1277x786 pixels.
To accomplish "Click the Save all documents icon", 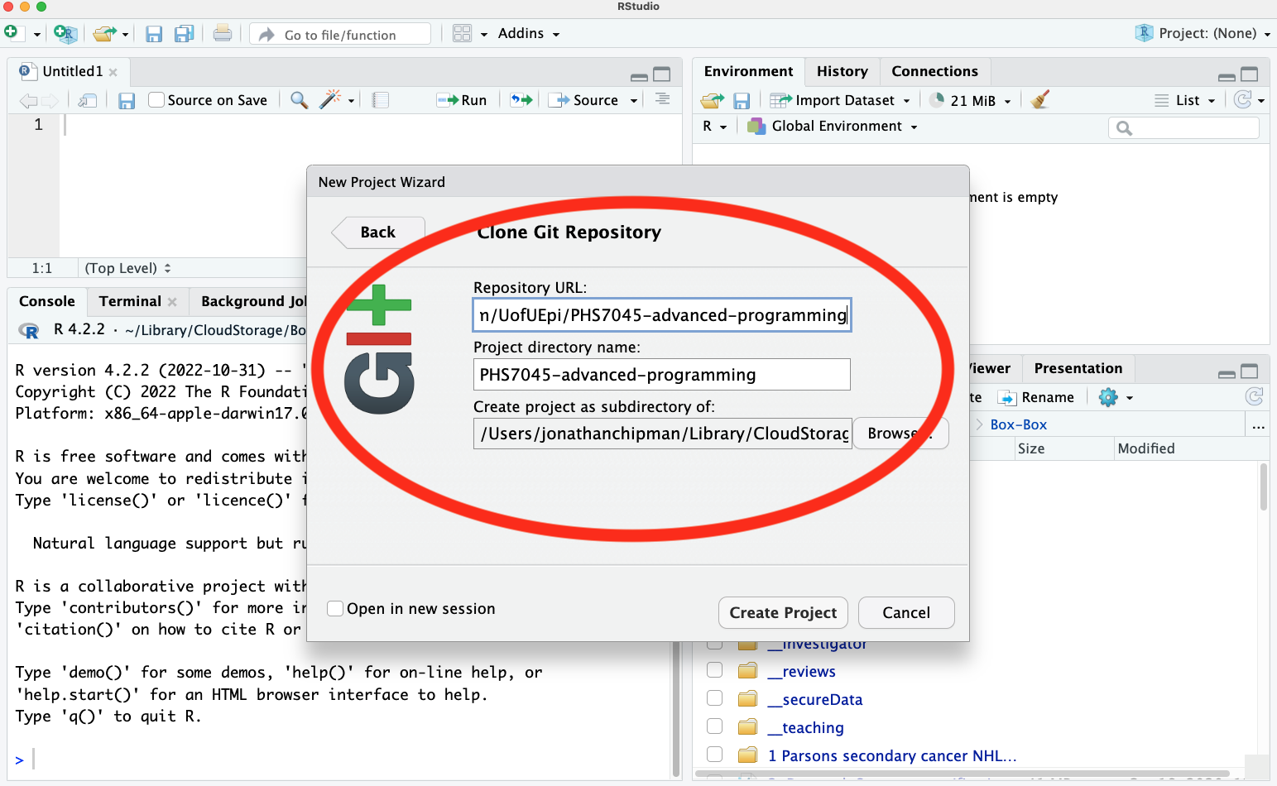I will click(184, 34).
